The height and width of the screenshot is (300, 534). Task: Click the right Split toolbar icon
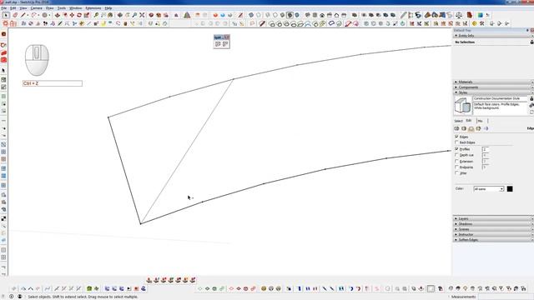(x=225, y=44)
